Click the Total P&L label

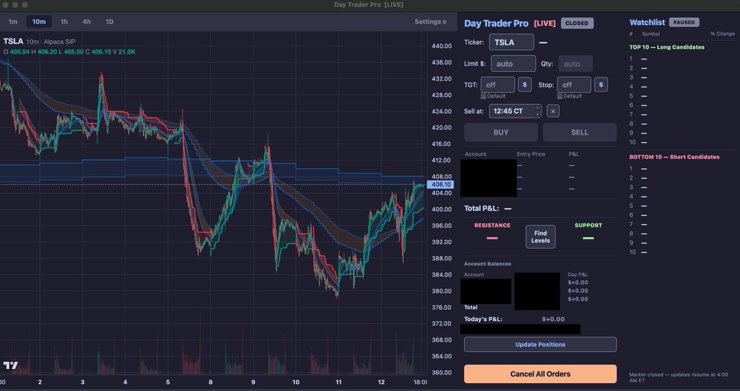point(482,209)
